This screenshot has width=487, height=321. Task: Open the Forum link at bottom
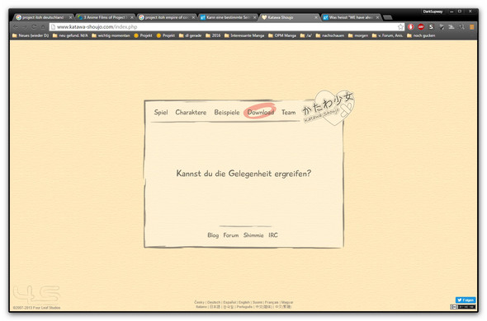tap(231, 235)
